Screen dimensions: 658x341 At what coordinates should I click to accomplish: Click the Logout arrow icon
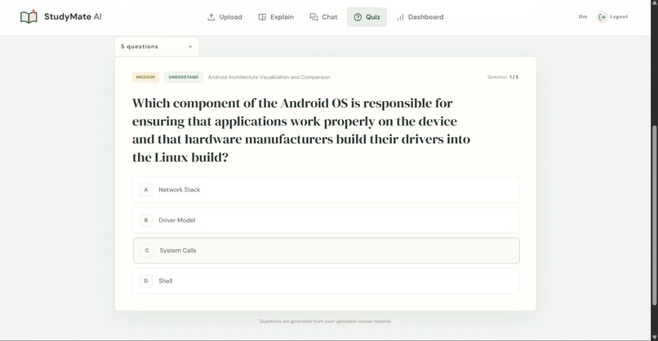[x=602, y=17]
